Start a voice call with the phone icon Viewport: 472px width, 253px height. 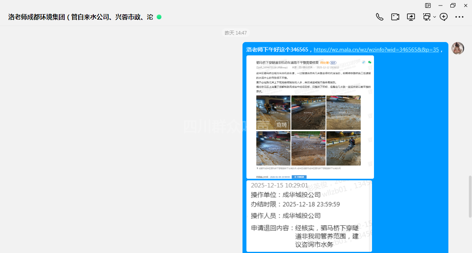(x=379, y=17)
